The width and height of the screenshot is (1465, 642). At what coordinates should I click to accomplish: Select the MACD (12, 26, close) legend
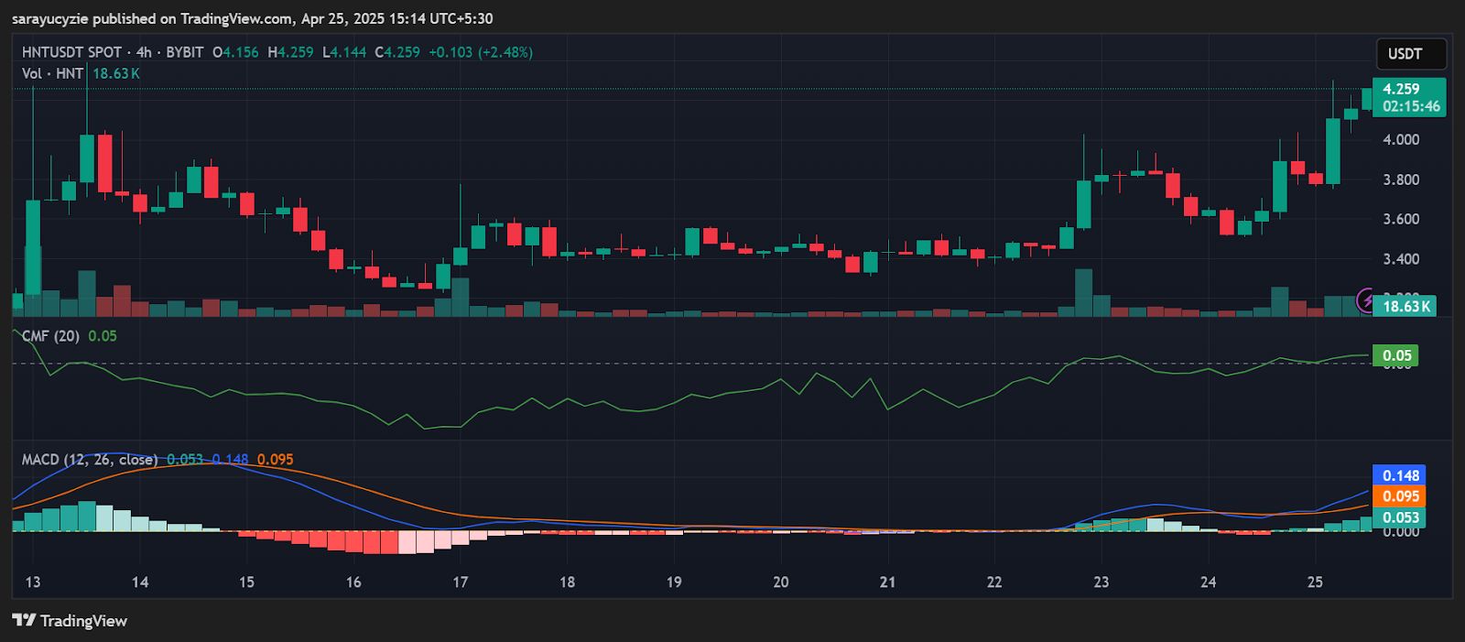(x=89, y=459)
